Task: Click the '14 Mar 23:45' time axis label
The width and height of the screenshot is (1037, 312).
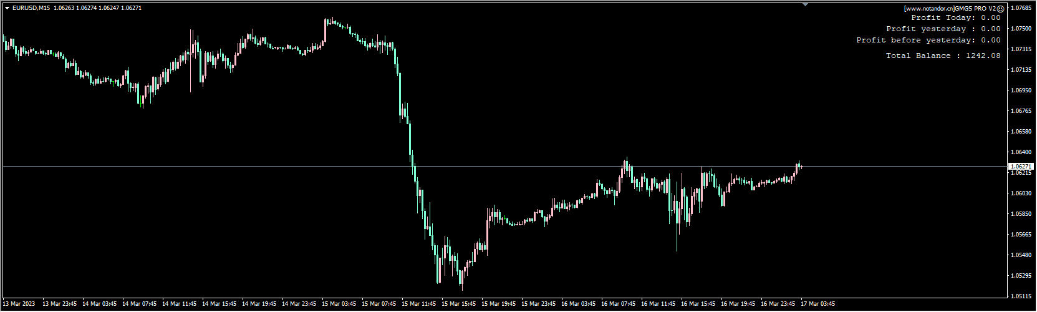Action: click(x=299, y=305)
